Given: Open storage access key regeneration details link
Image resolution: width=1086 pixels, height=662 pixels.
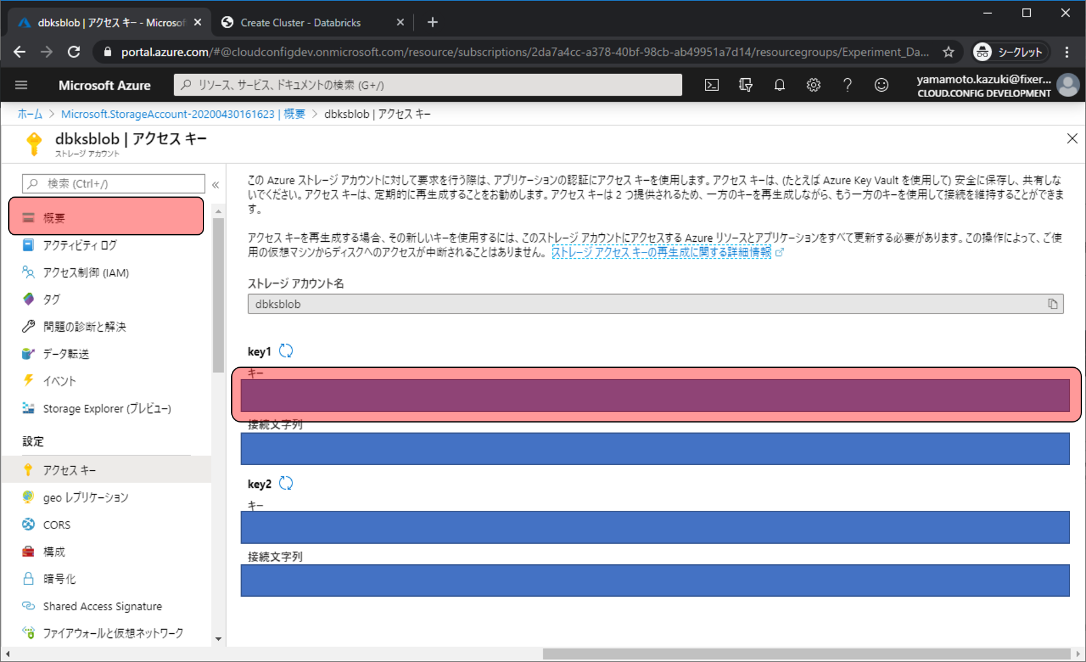Looking at the screenshot, I should [x=661, y=252].
